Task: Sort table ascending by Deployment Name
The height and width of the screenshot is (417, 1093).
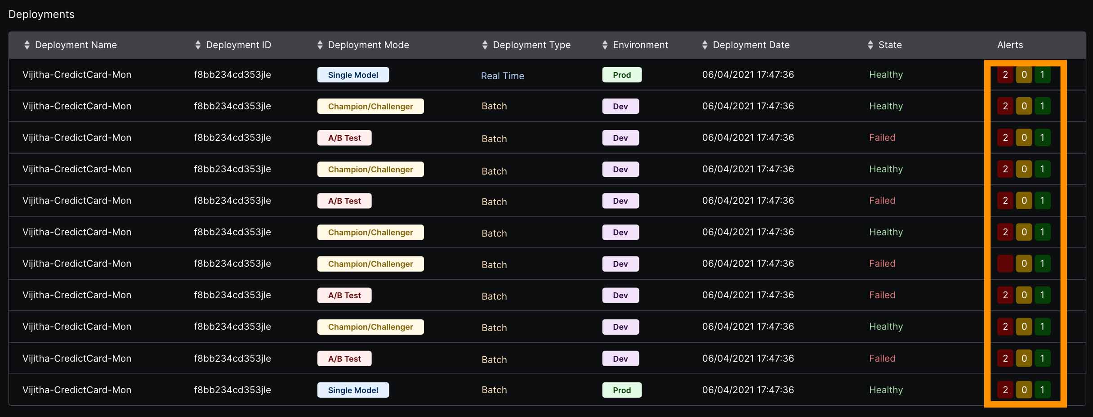Action: pyautogui.click(x=76, y=45)
